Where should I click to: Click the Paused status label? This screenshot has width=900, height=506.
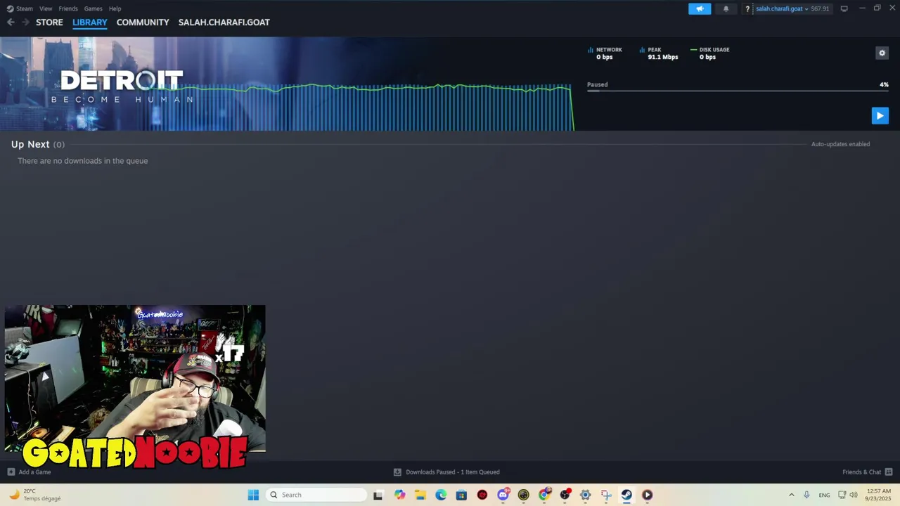[x=597, y=84]
